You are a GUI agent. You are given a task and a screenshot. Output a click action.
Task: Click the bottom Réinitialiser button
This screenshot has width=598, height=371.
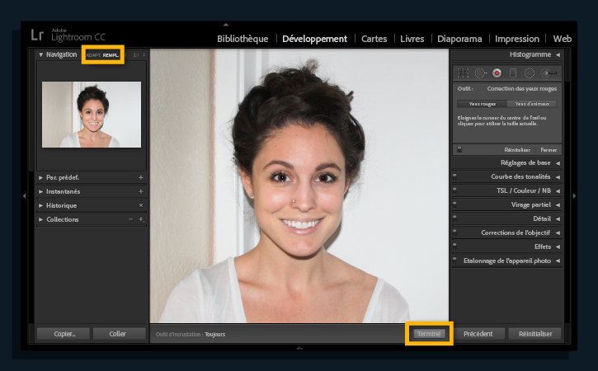tap(535, 334)
